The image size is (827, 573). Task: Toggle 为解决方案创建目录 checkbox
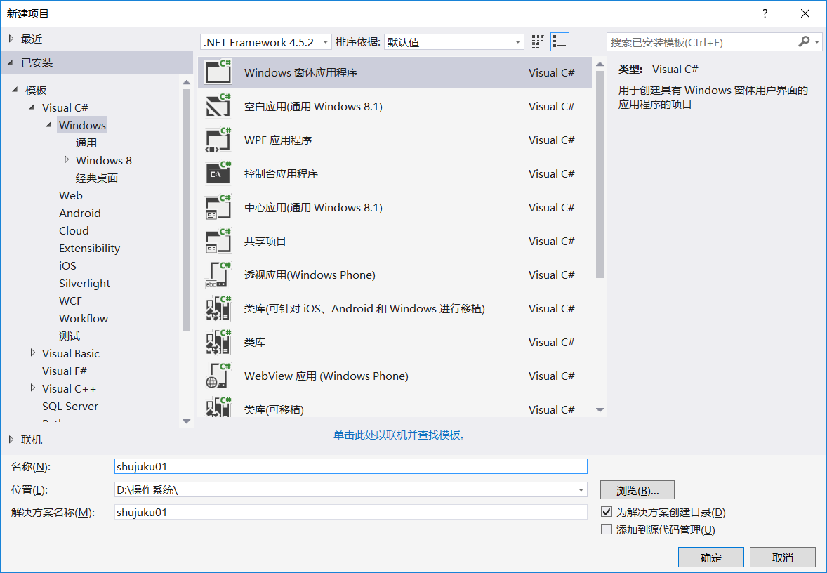point(607,512)
